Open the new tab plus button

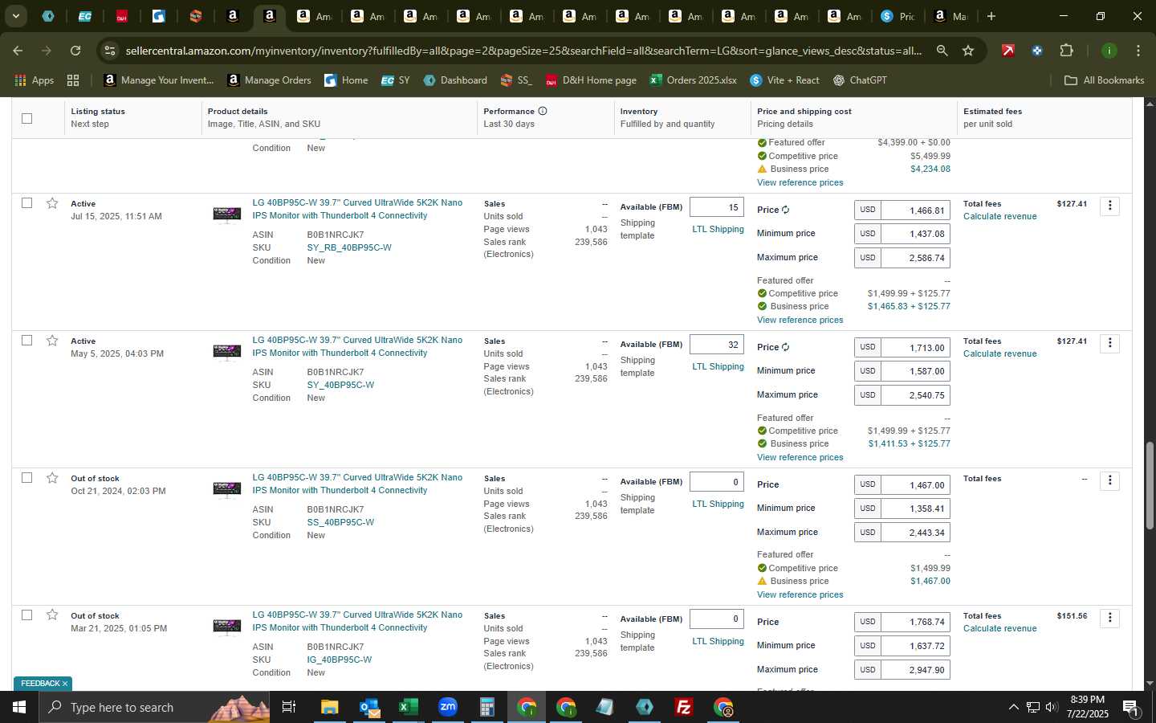(x=991, y=16)
